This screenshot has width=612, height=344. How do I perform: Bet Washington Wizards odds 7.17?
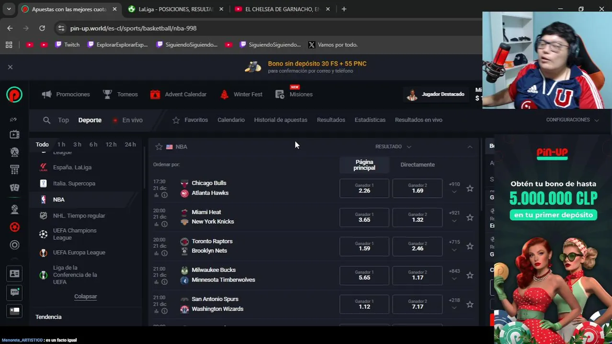[x=418, y=304]
